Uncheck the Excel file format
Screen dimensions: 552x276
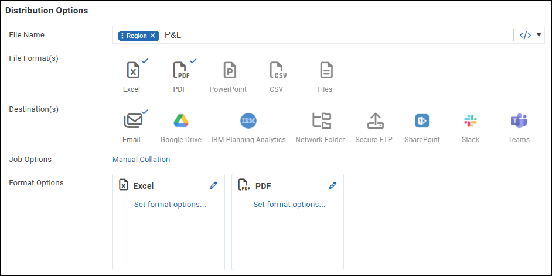pos(133,71)
